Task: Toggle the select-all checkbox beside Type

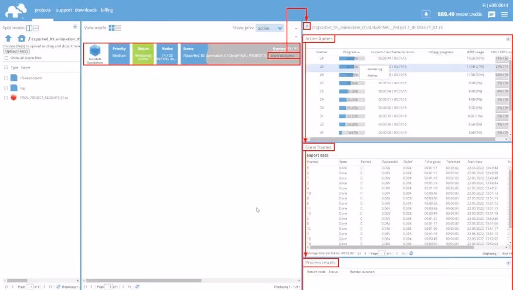Action: pyautogui.click(x=6, y=67)
